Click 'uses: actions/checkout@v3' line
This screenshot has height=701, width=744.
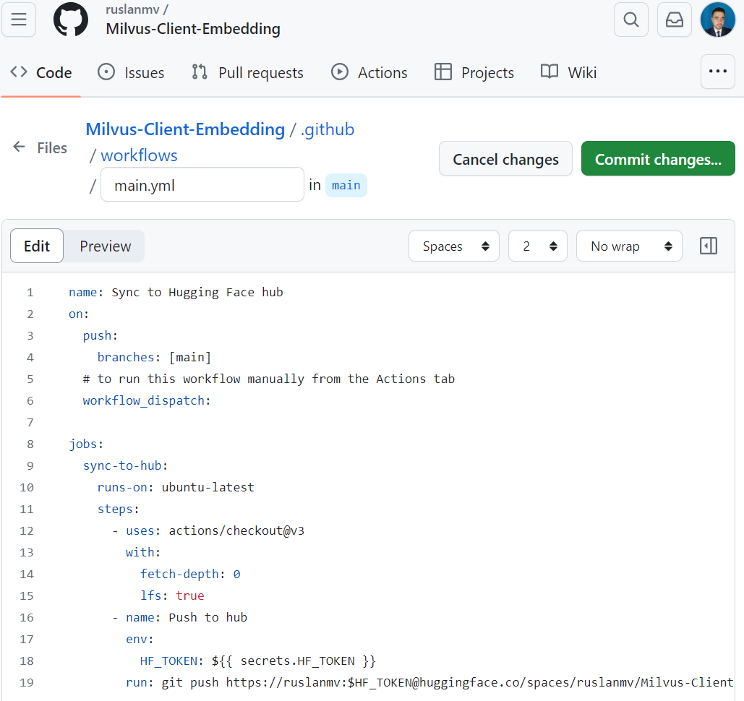(x=208, y=530)
